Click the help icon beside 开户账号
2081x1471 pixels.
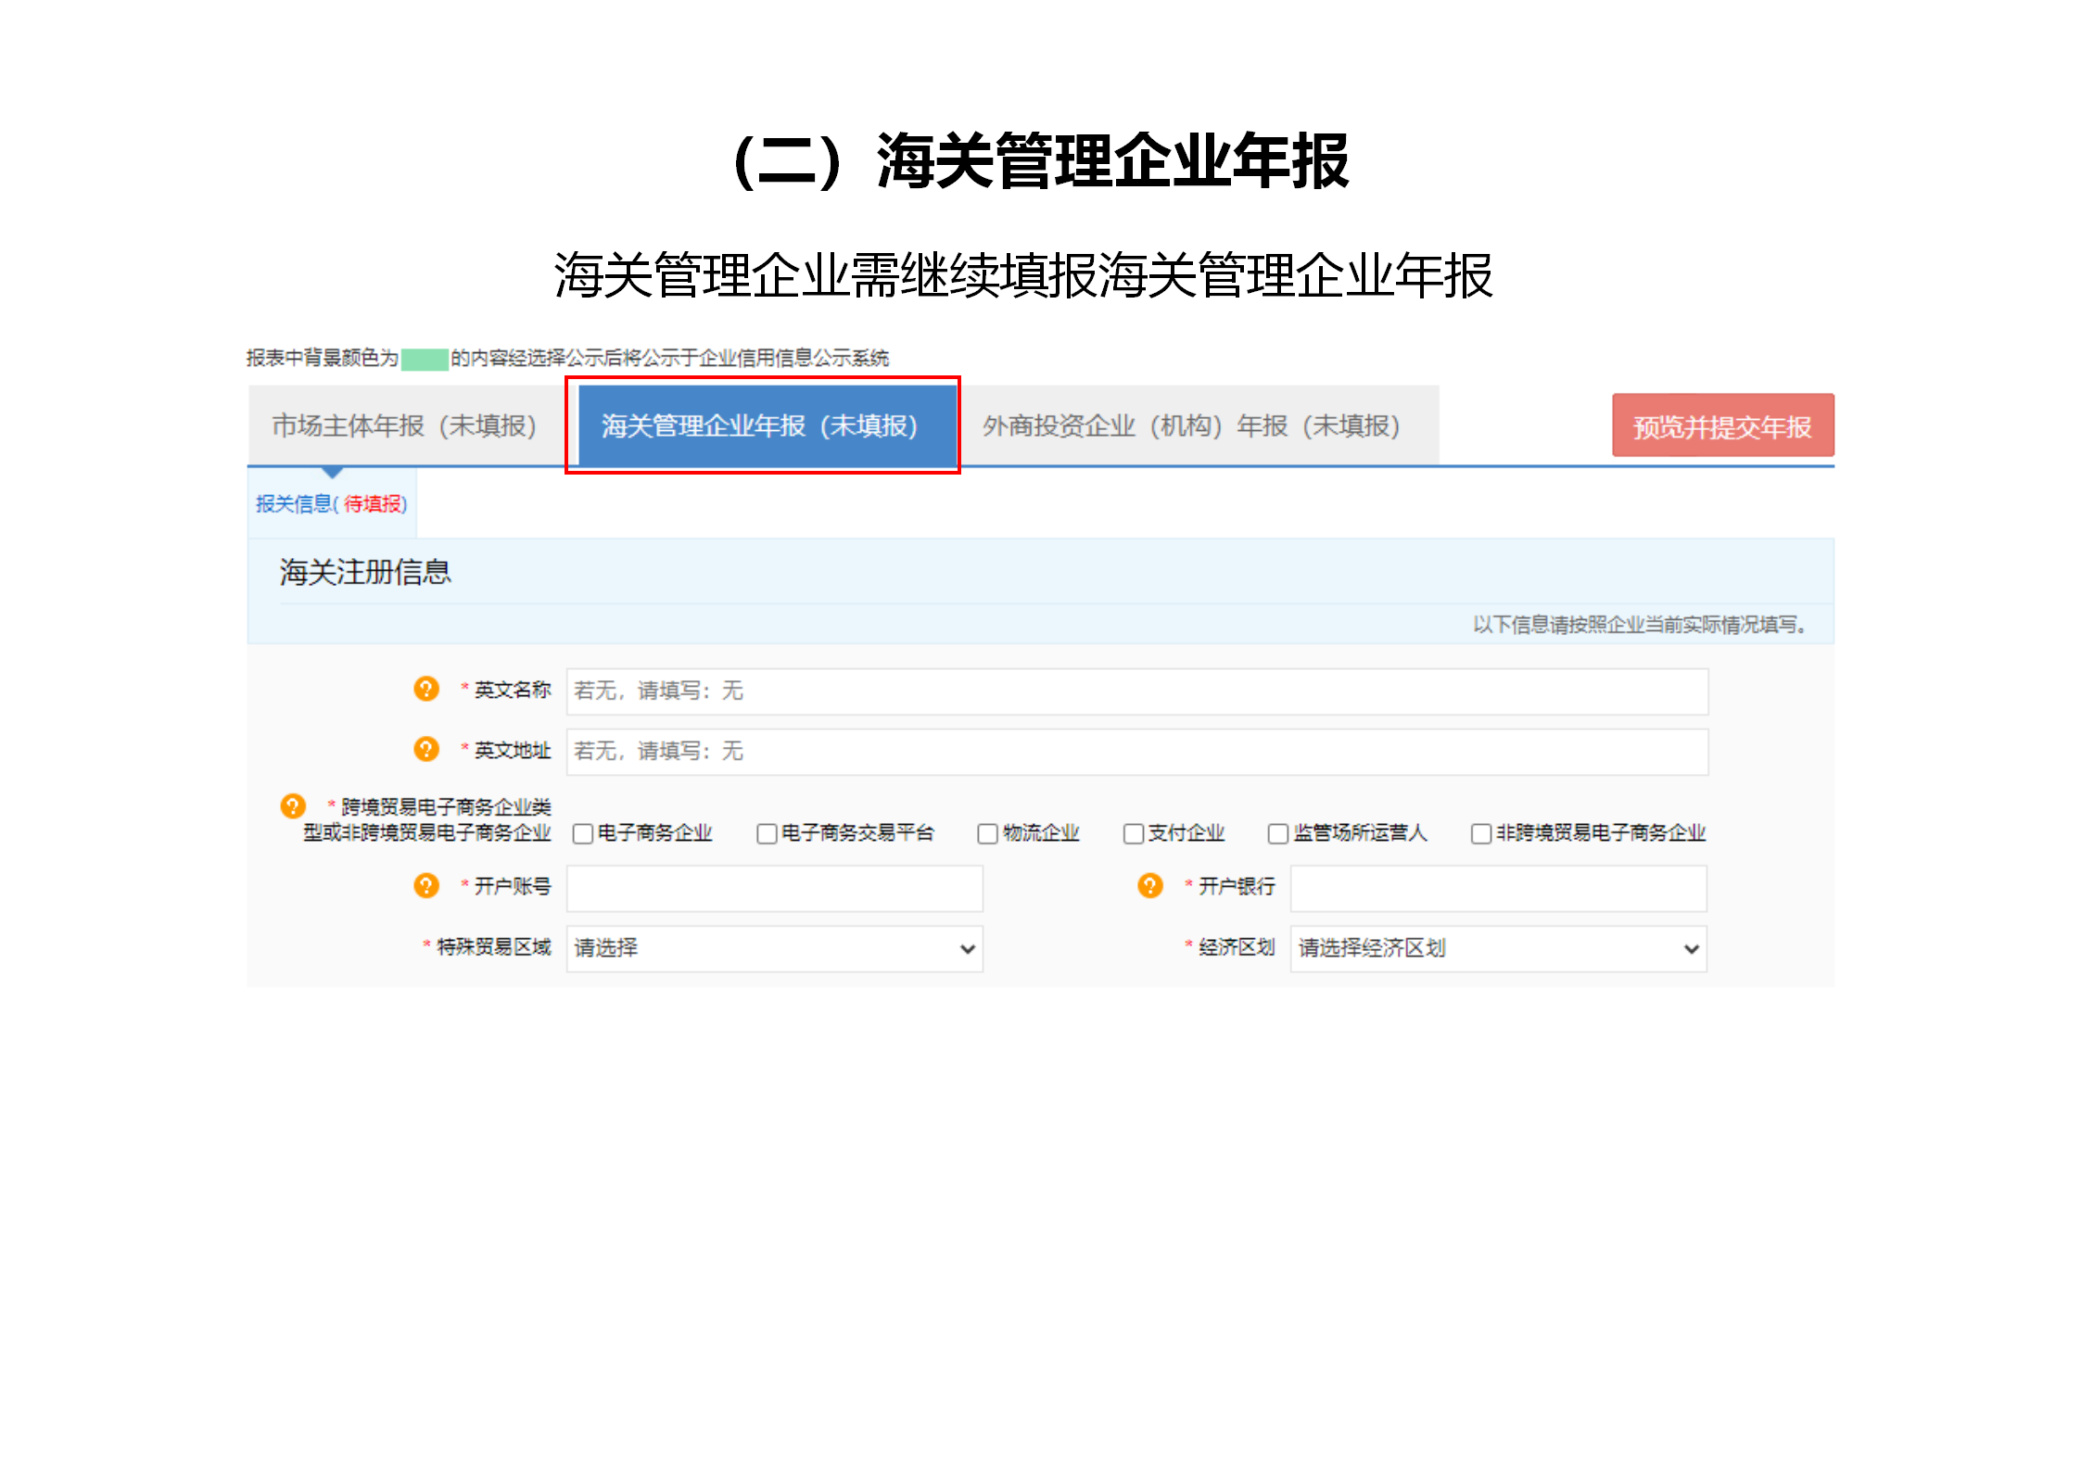point(425,886)
